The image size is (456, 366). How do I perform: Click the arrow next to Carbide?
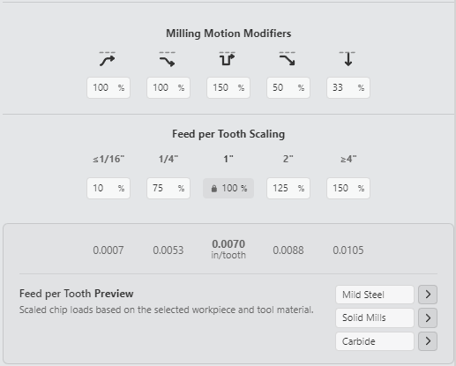coord(428,341)
